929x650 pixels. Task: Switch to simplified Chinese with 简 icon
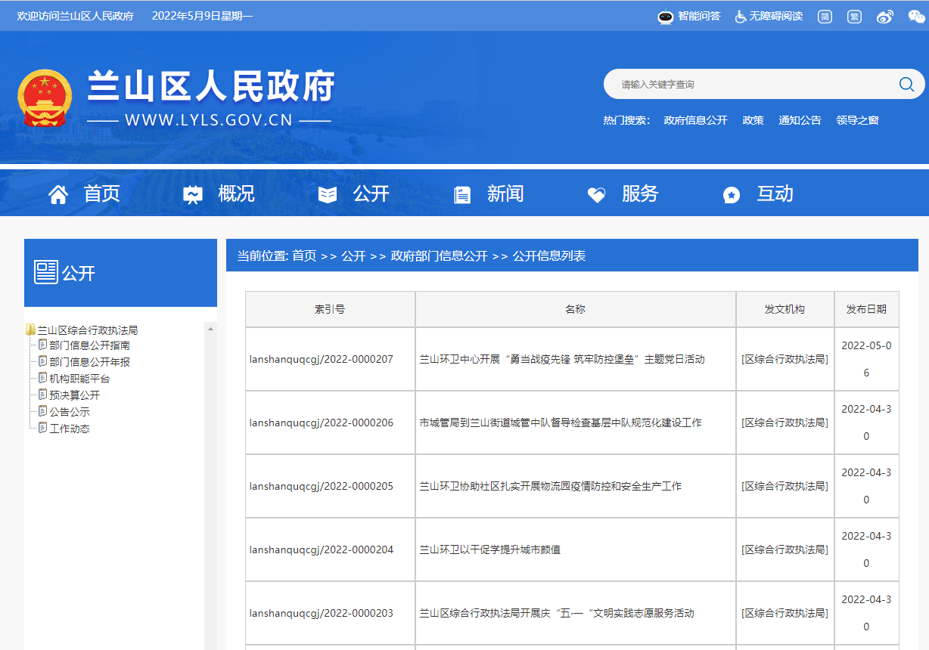(x=825, y=16)
